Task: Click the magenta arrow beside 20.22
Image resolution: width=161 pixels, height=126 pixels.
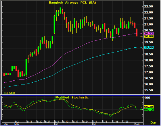Action: pos(141,34)
